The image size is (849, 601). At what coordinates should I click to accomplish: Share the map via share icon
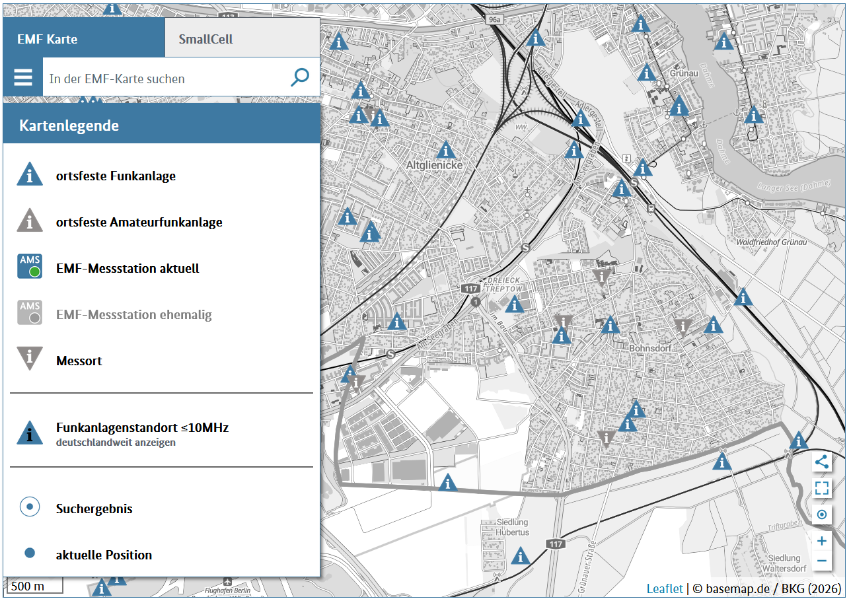[x=822, y=462]
